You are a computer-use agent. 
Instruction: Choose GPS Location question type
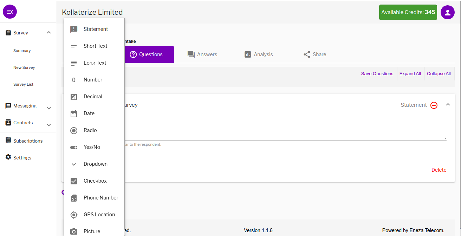94,215
